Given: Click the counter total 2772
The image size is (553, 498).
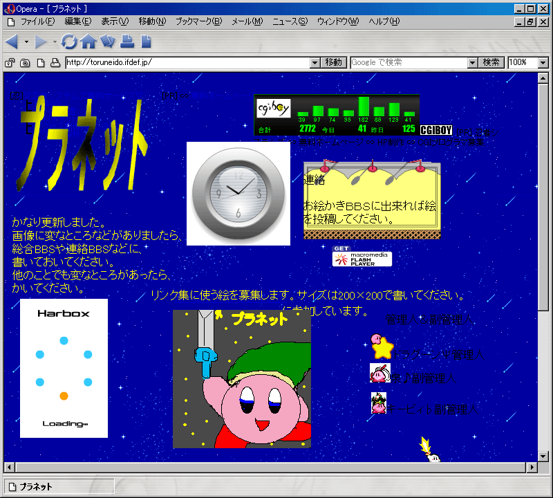Looking at the screenshot, I should tap(308, 129).
